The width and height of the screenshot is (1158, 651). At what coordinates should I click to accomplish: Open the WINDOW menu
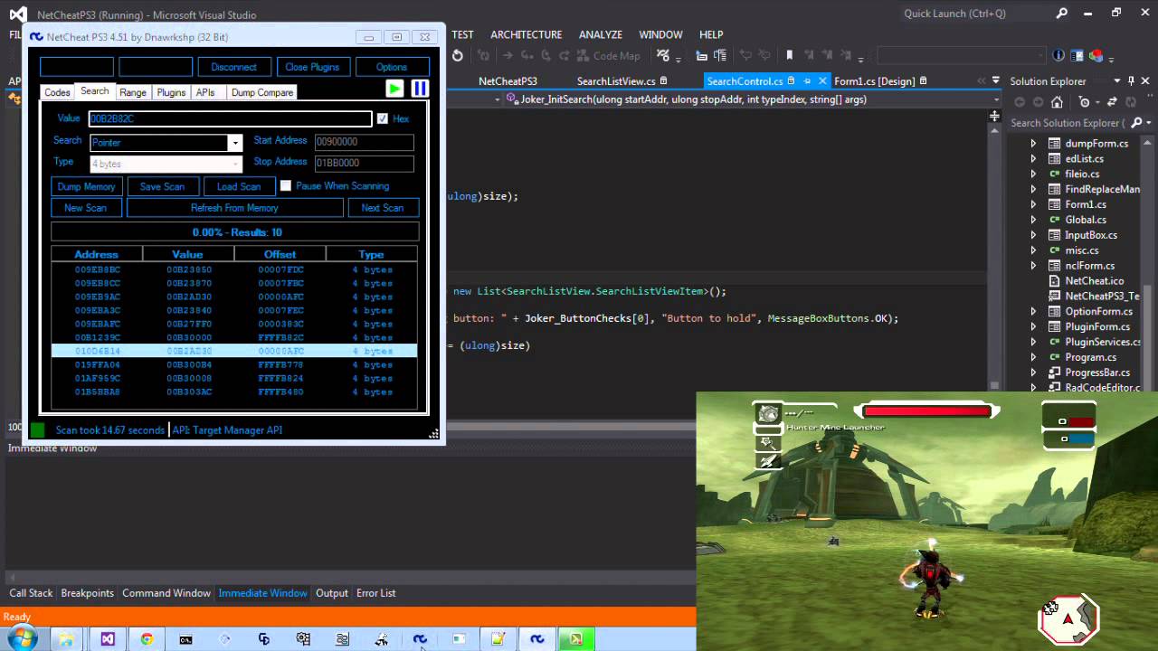coord(660,34)
